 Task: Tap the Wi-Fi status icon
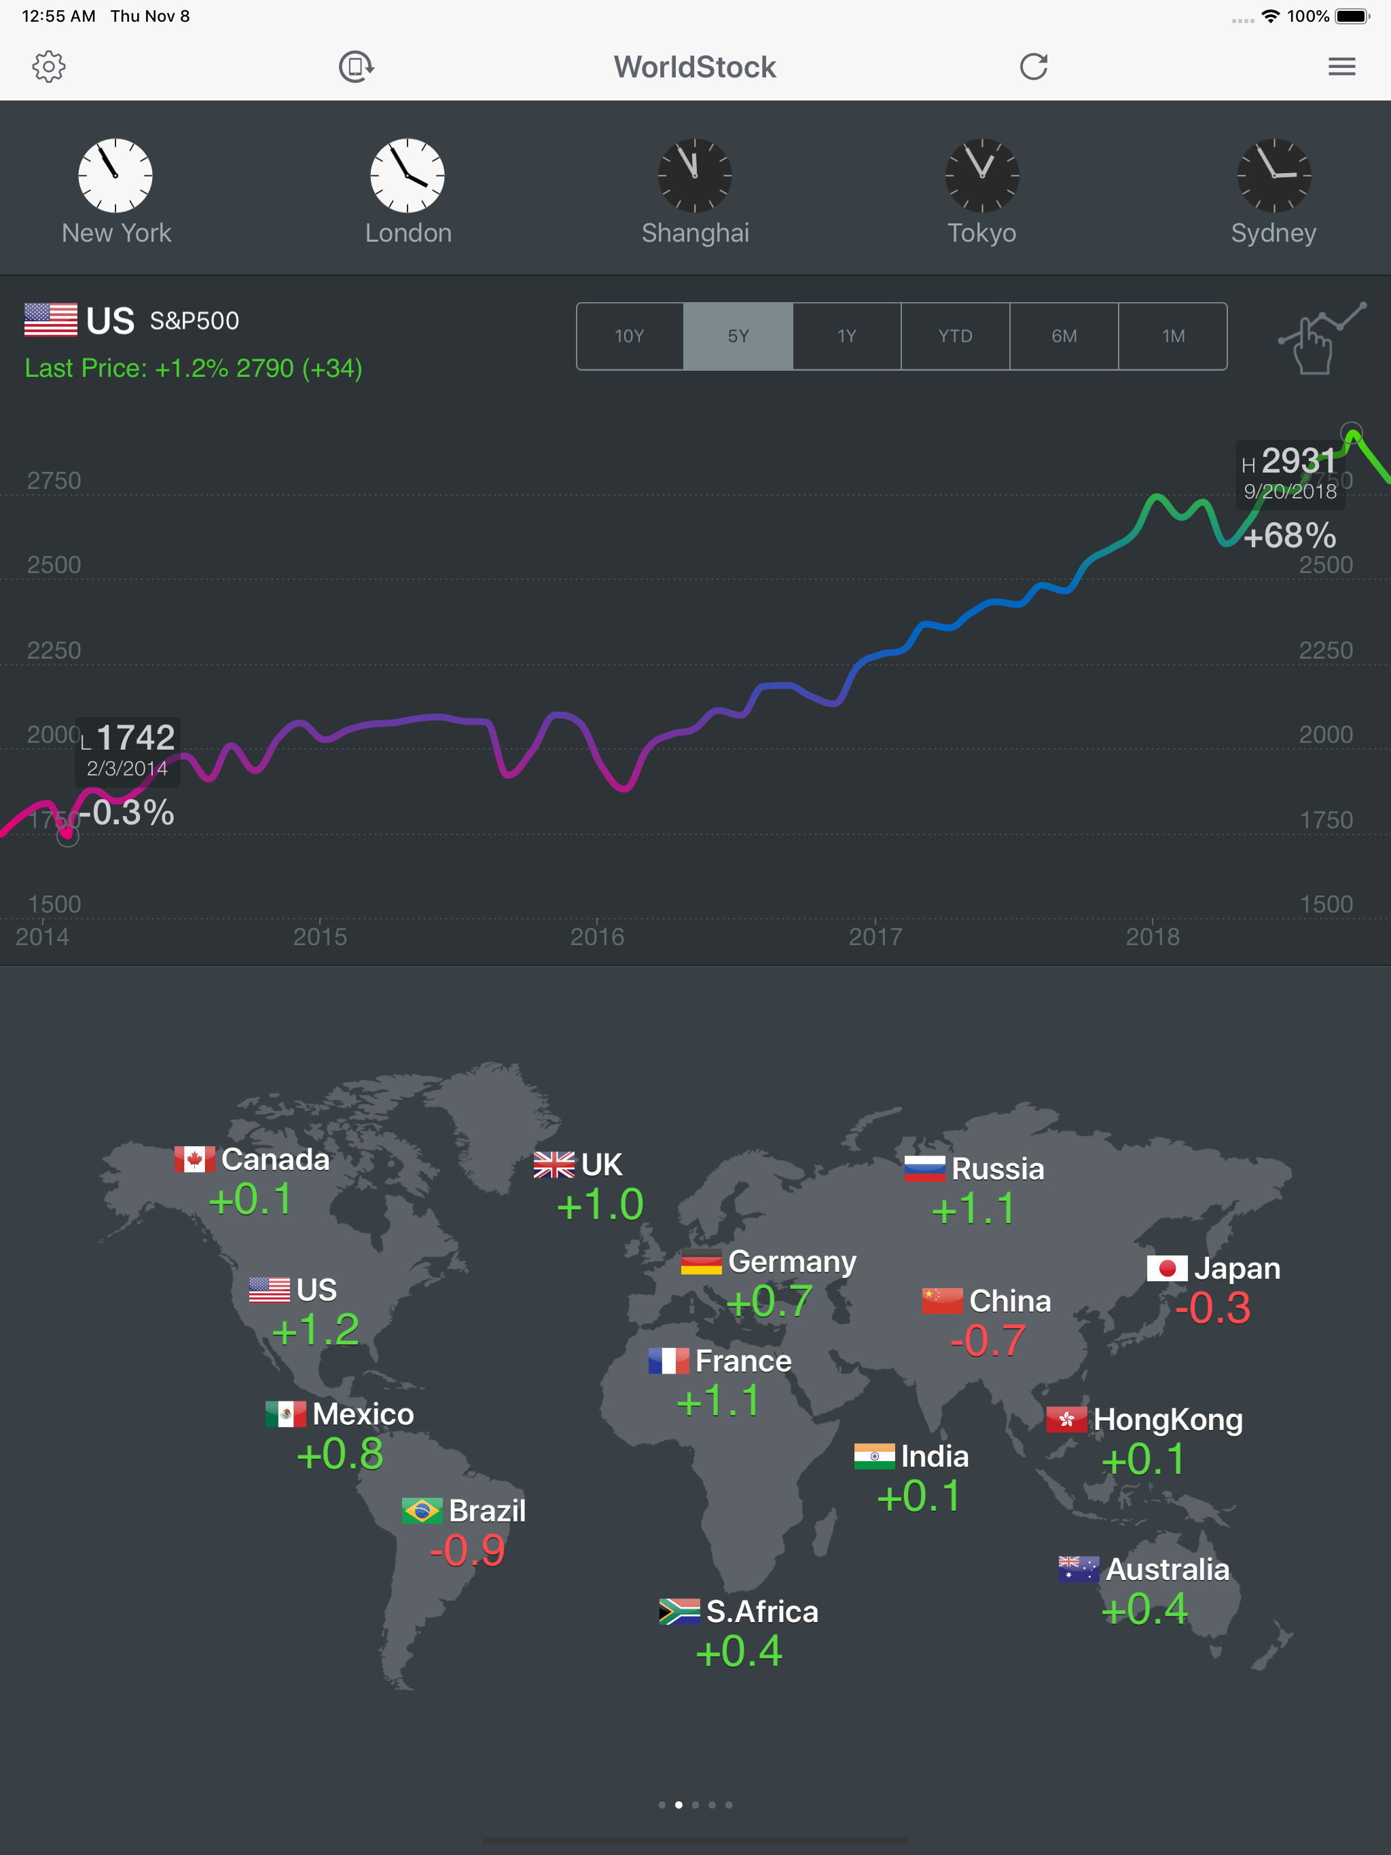[x=1271, y=16]
